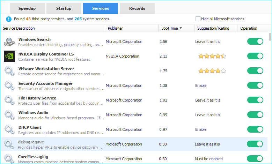Disable NVIDIA Display Container LS service switch

[x=255, y=56]
